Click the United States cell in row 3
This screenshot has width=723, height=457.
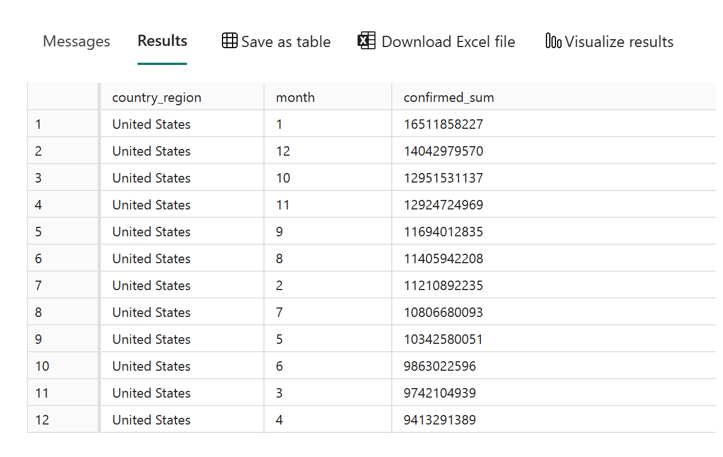tap(151, 178)
